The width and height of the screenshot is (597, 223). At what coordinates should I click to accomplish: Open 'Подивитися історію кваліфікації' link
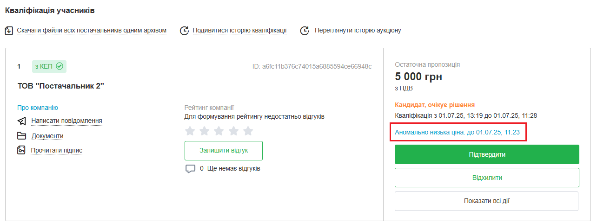pyautogui.click(x=239, y=31)
